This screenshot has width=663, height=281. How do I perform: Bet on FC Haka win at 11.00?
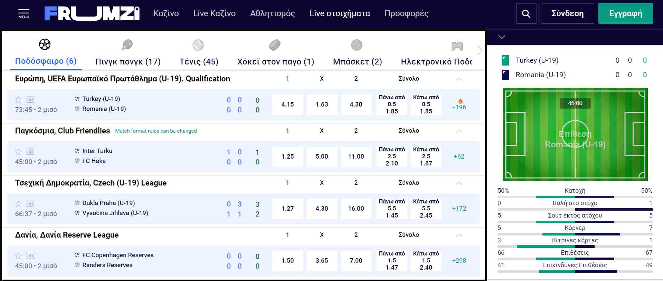click(x=356, y=157)
